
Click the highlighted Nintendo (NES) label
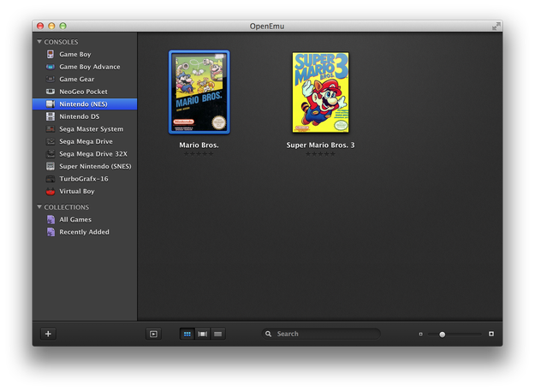click(x=83, y=104)
